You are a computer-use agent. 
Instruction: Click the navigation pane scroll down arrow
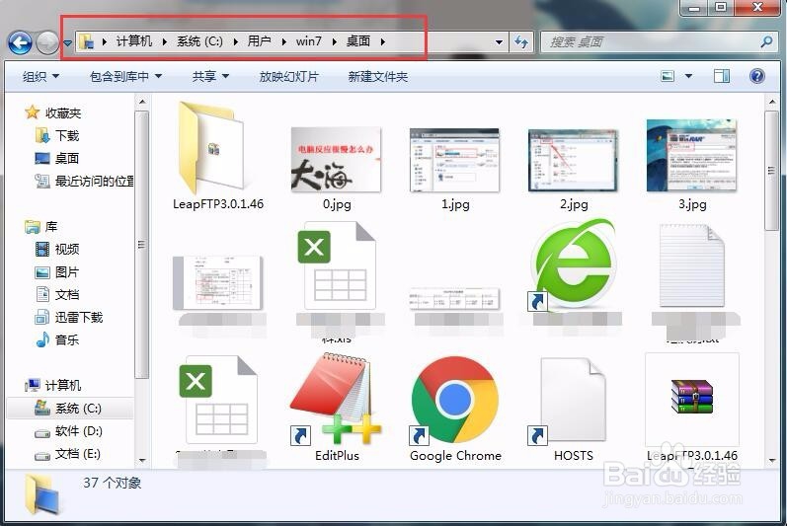pos(142,460)
